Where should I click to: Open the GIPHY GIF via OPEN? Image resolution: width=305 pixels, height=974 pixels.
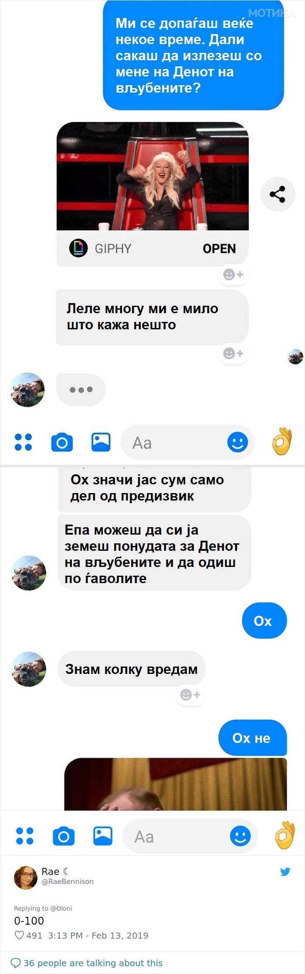click(219, 249)
